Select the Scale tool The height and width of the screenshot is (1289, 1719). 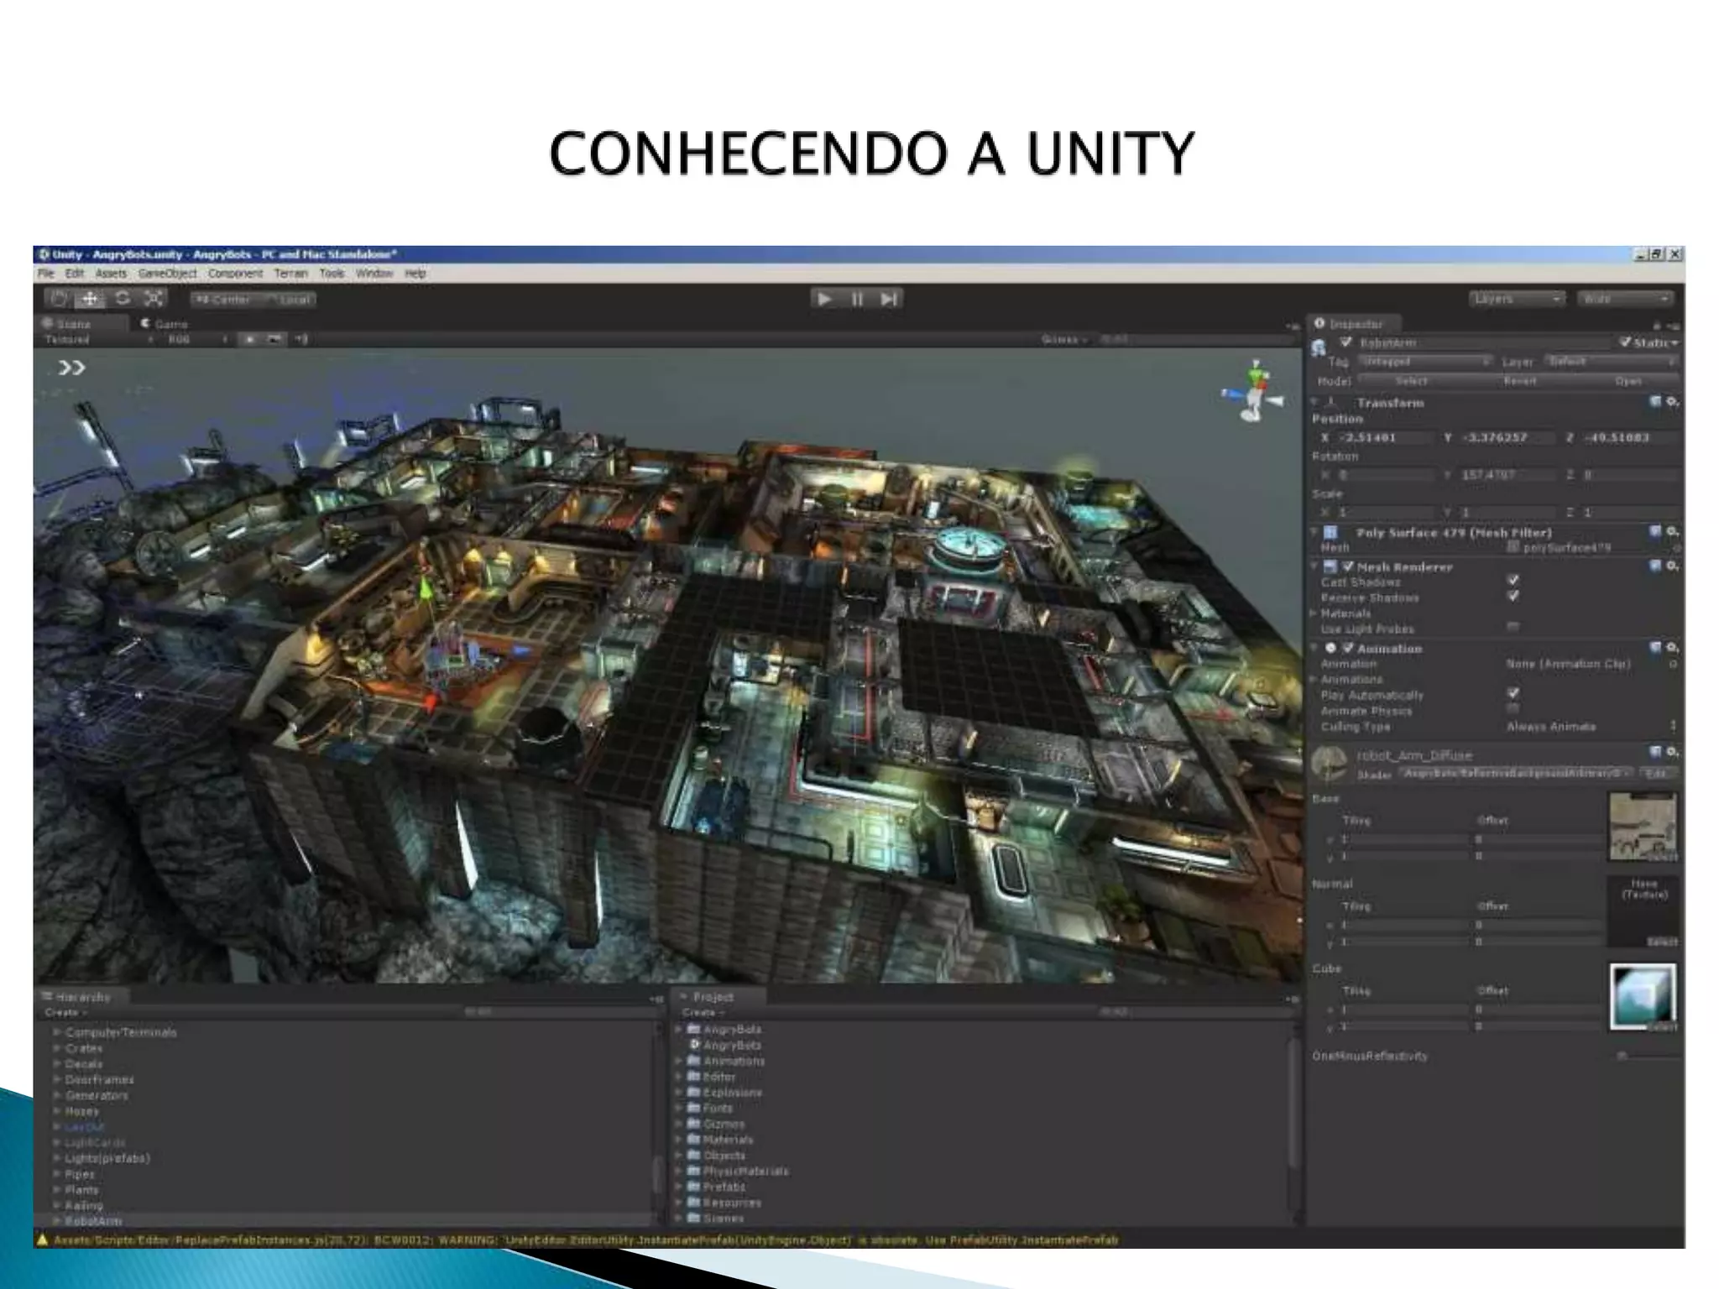154,299
